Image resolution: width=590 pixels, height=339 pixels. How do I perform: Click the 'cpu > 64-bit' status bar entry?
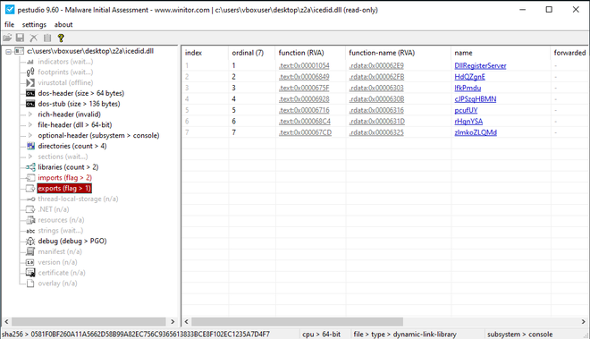point(321,335)
